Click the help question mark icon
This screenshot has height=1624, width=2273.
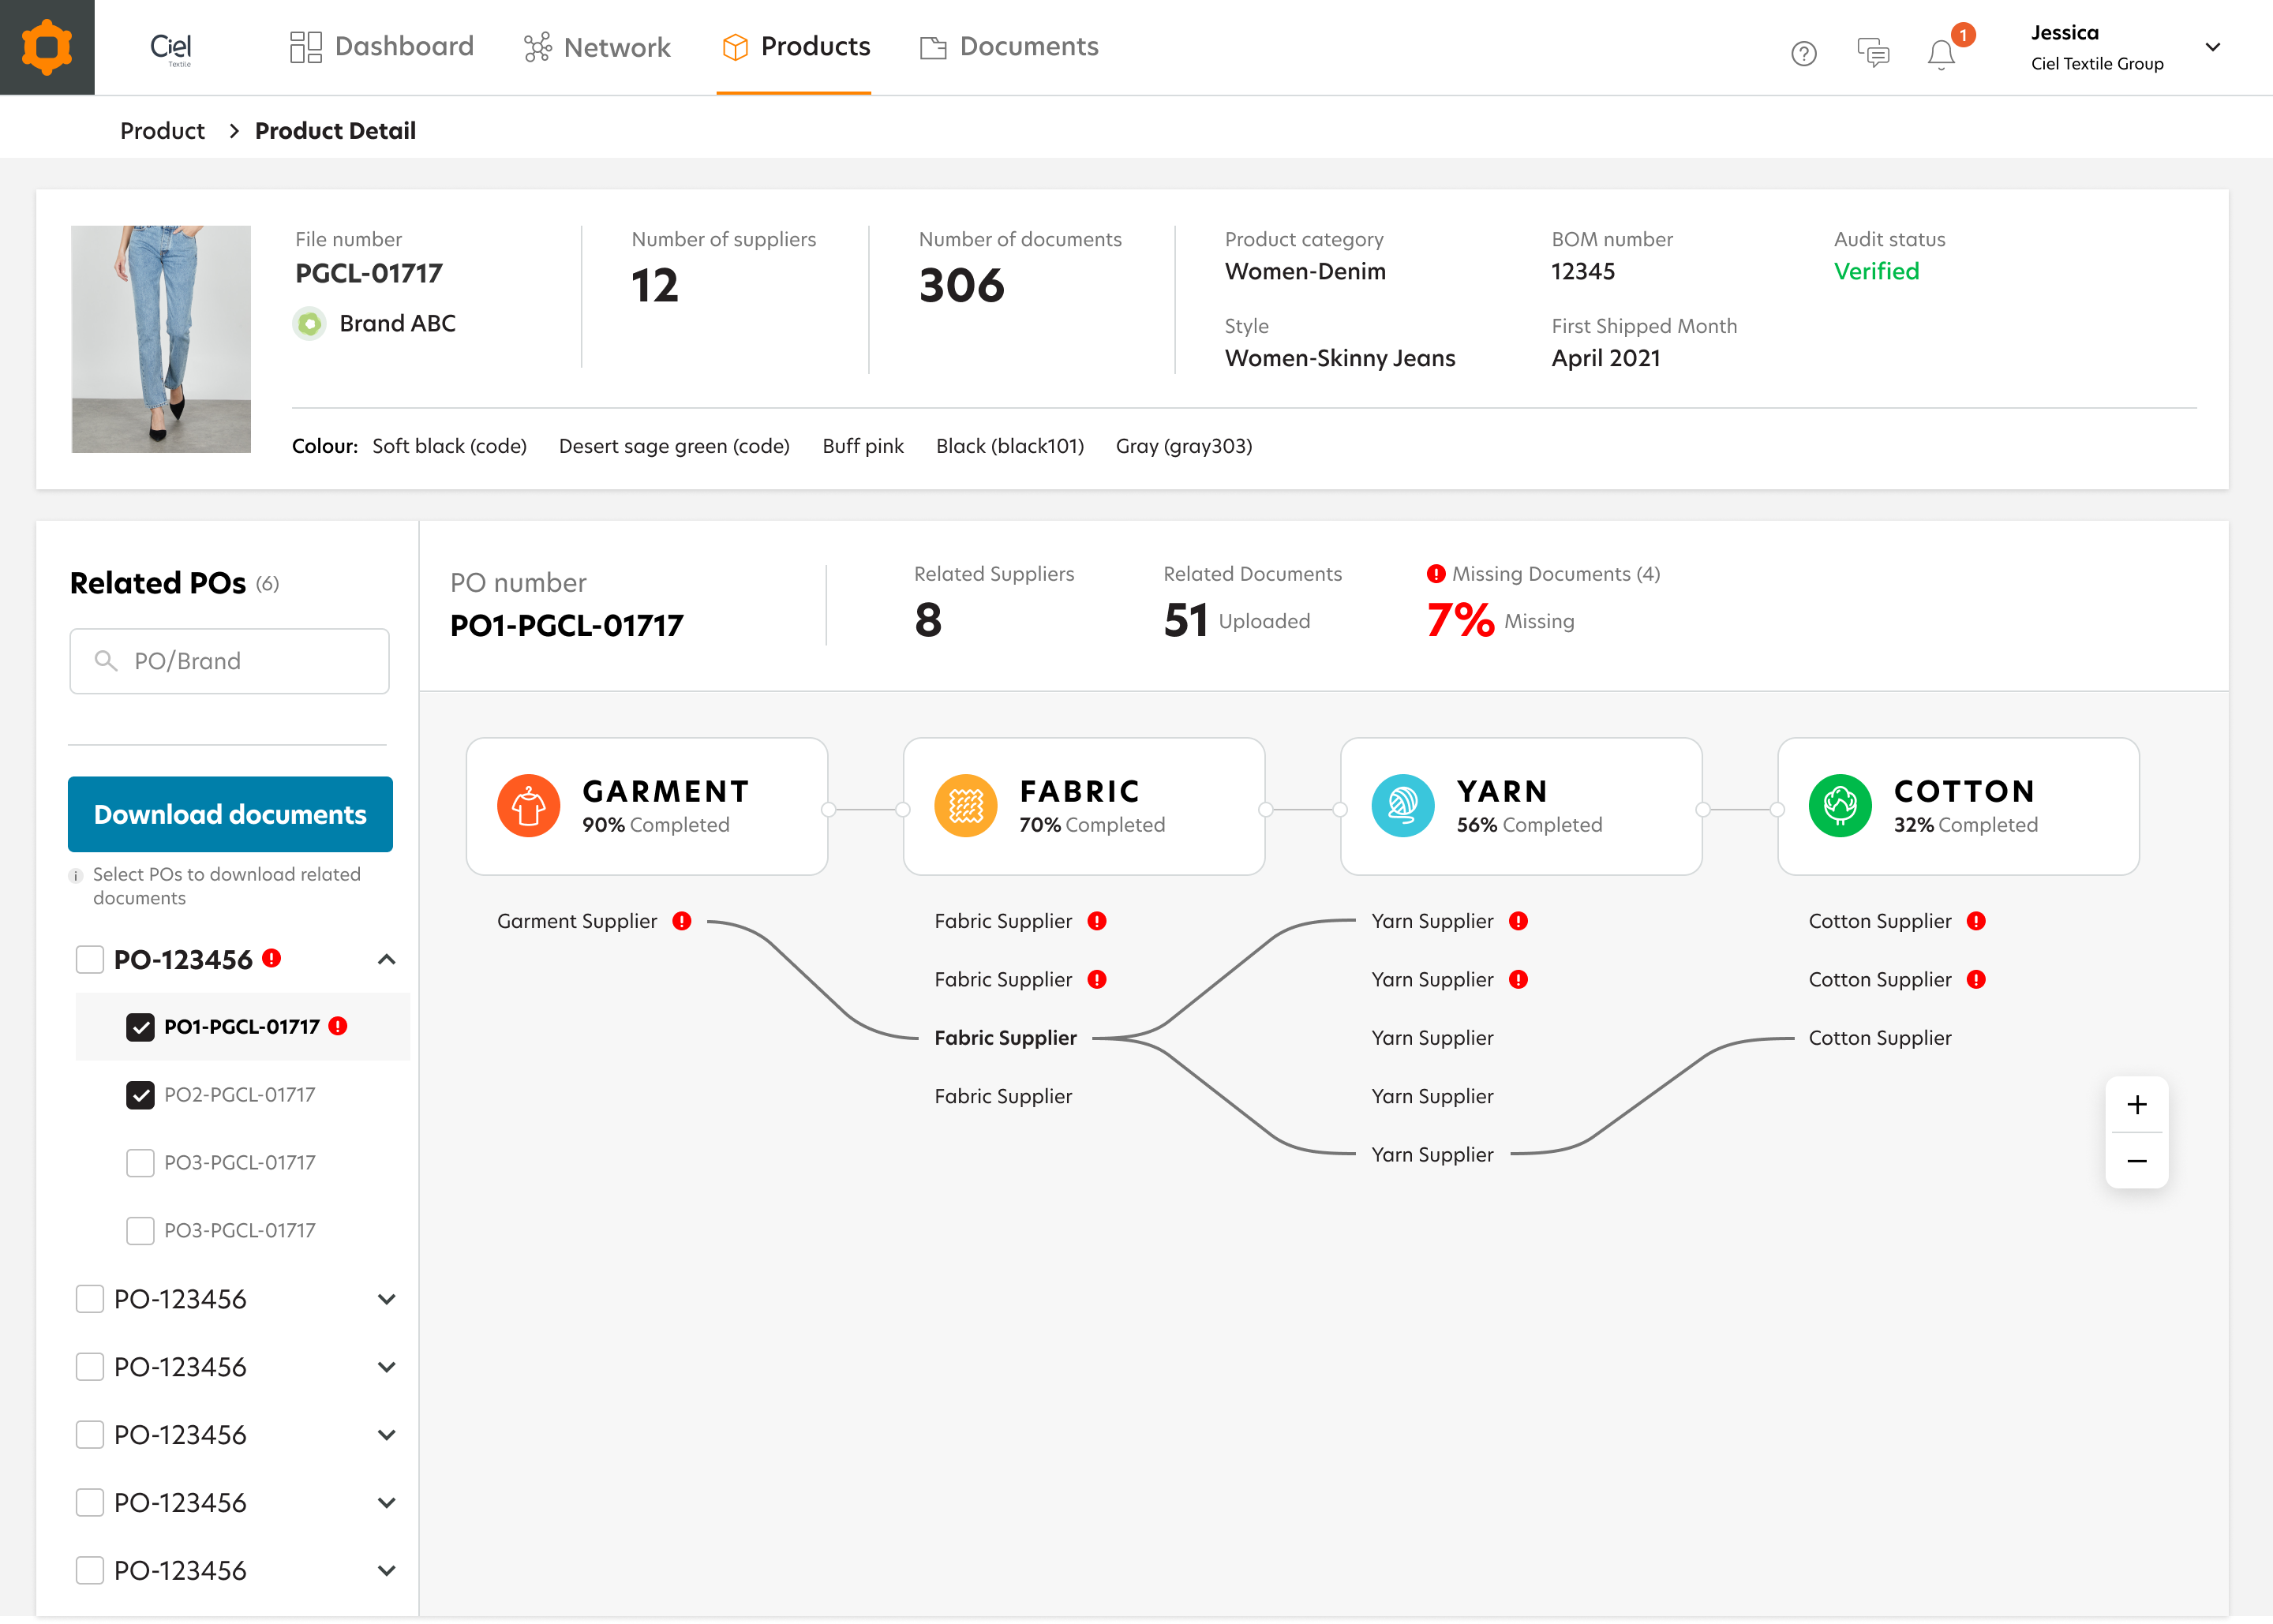click(x=1803, y=53)
